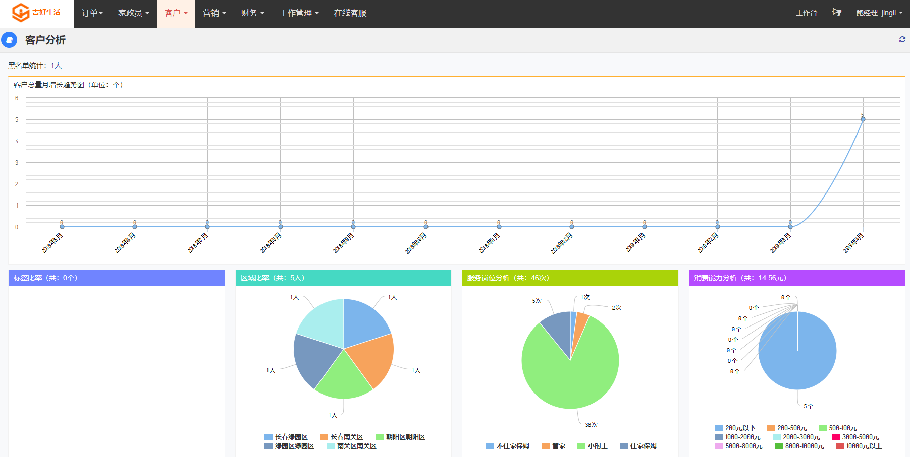Image resolution: width=910 pixels, height=457 pixels.
Task: Toggle the 1000-2000元 legend item
Action: pyautogui.click(x=738, y=437)
